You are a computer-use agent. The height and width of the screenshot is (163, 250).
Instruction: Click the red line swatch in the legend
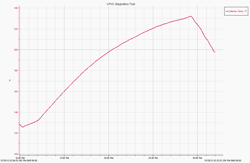tap(227, 11)
